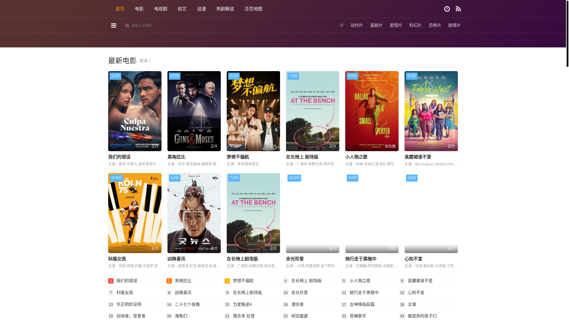Screen dimensions: 569x320
Task: Open the blank 余光珍爱 poster
Action: click(313, 213)
